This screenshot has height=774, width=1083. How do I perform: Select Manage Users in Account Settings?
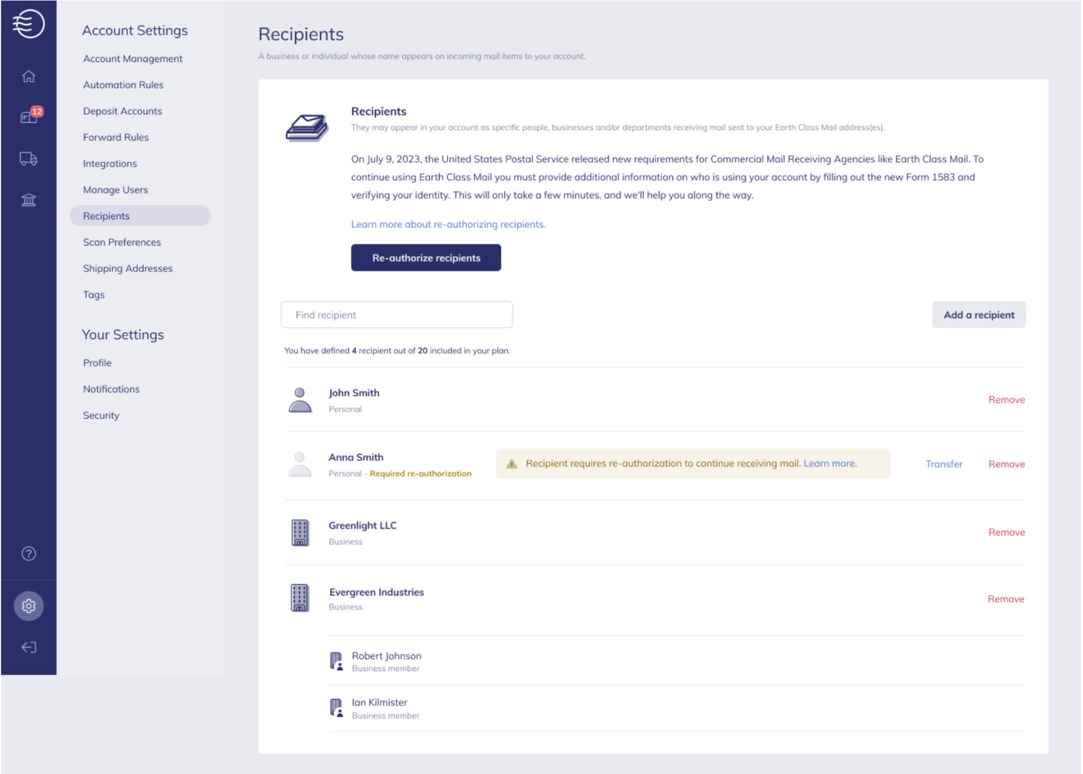pos(115,190)
